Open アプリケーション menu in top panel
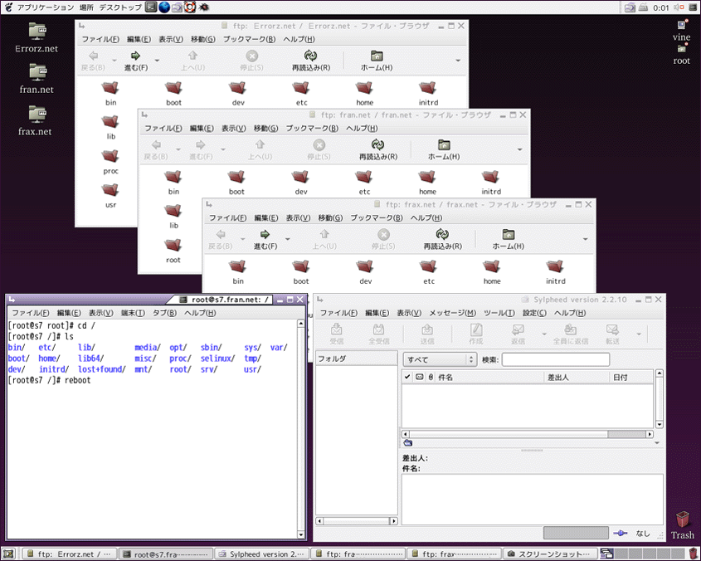 [45, 7]
